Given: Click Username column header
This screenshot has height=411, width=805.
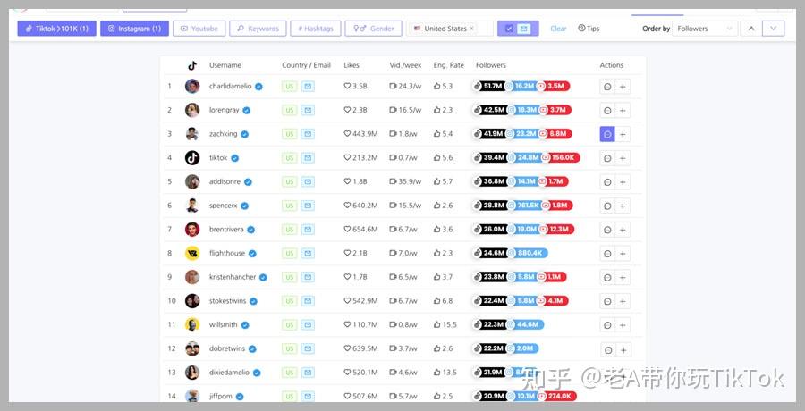Looking at the screenshot, I should coord(225,65).
